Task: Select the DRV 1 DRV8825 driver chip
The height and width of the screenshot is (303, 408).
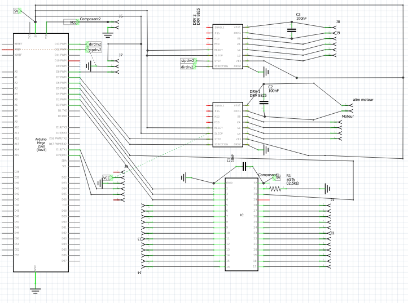Action: (x=227, y=125)
